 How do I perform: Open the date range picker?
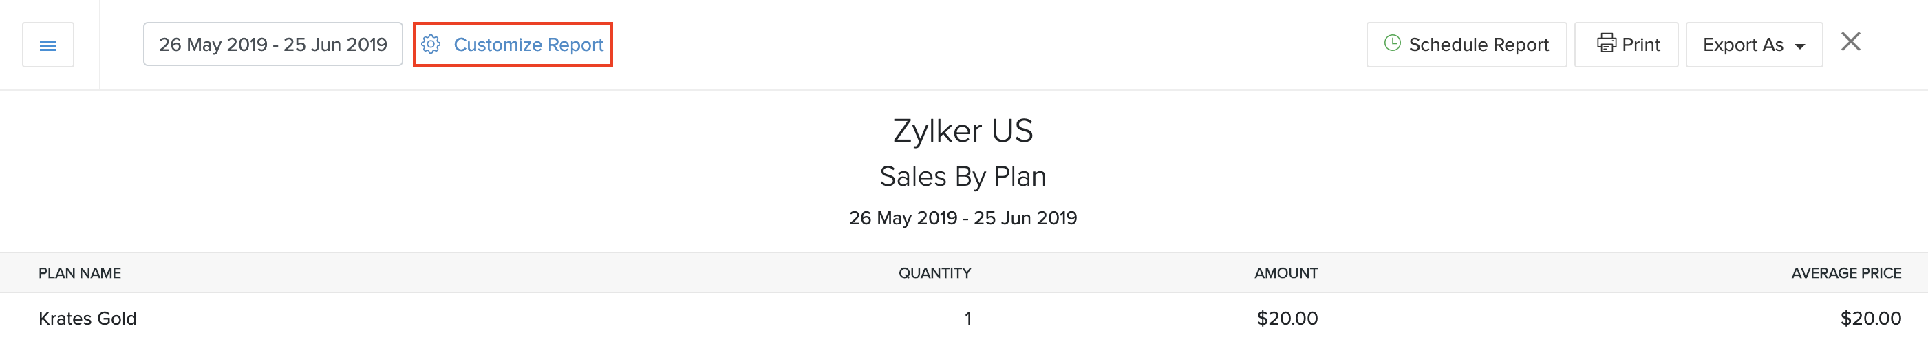(272, 45)
